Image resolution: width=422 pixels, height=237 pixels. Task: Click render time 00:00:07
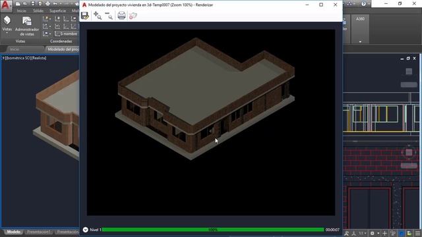[332, 230]
